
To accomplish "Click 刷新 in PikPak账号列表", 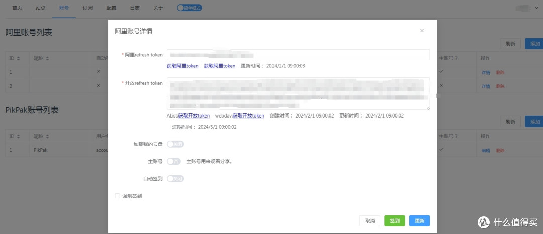I will pos(510,122).
